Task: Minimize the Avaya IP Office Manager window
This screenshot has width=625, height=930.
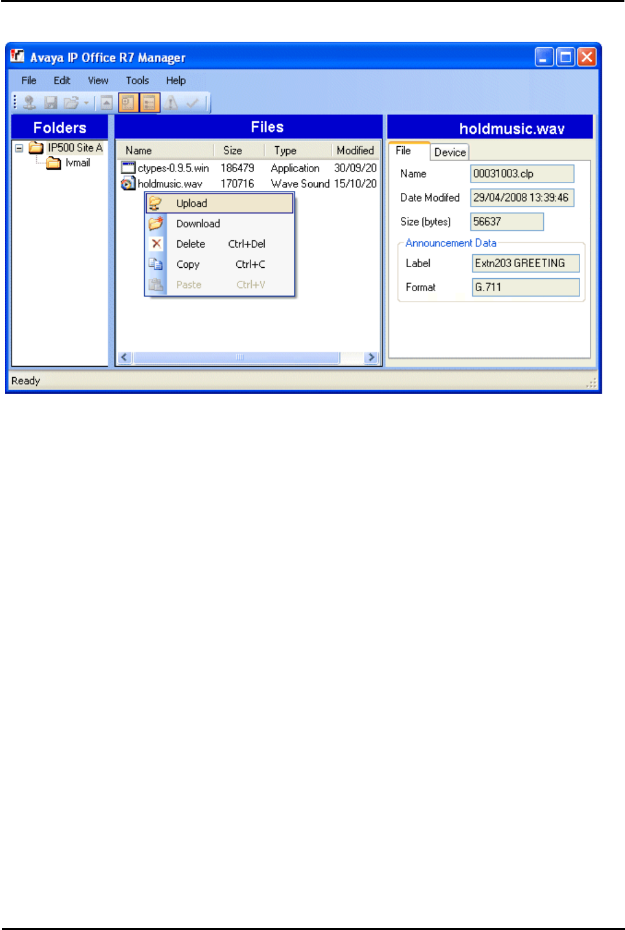Action: pos(544,57)
